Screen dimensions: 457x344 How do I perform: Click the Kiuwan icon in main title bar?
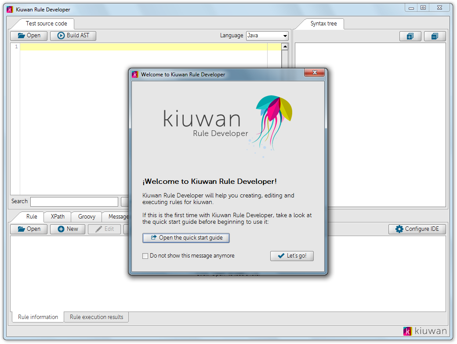click(10, 10)
